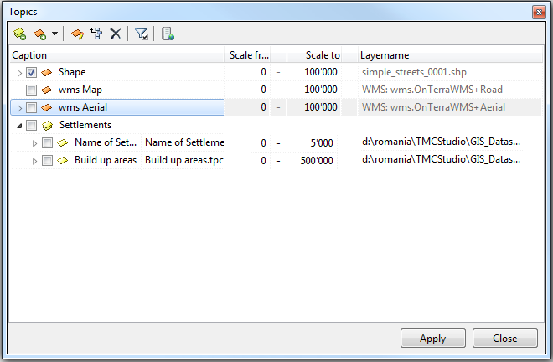
Task: Click the delete X toolbar icon
Action: tap(116, 34)
